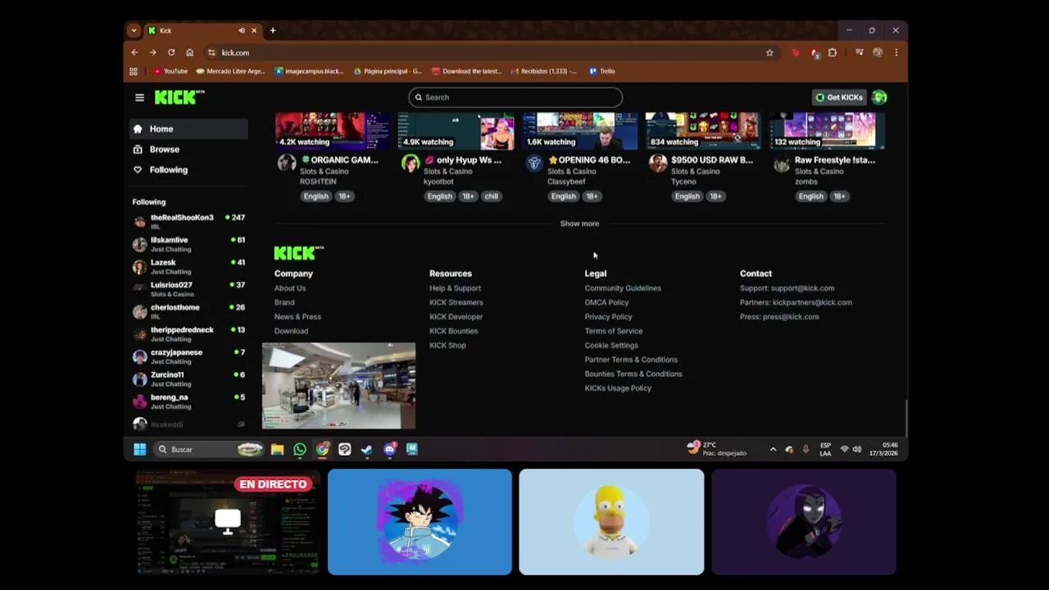Select the Goku avatar participant tile
Image resolution: width=1049 pixels, height=590 pixels.
[420, 522]
